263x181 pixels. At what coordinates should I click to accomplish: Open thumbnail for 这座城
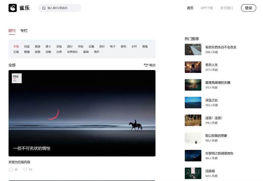click(x=193, y=173)
